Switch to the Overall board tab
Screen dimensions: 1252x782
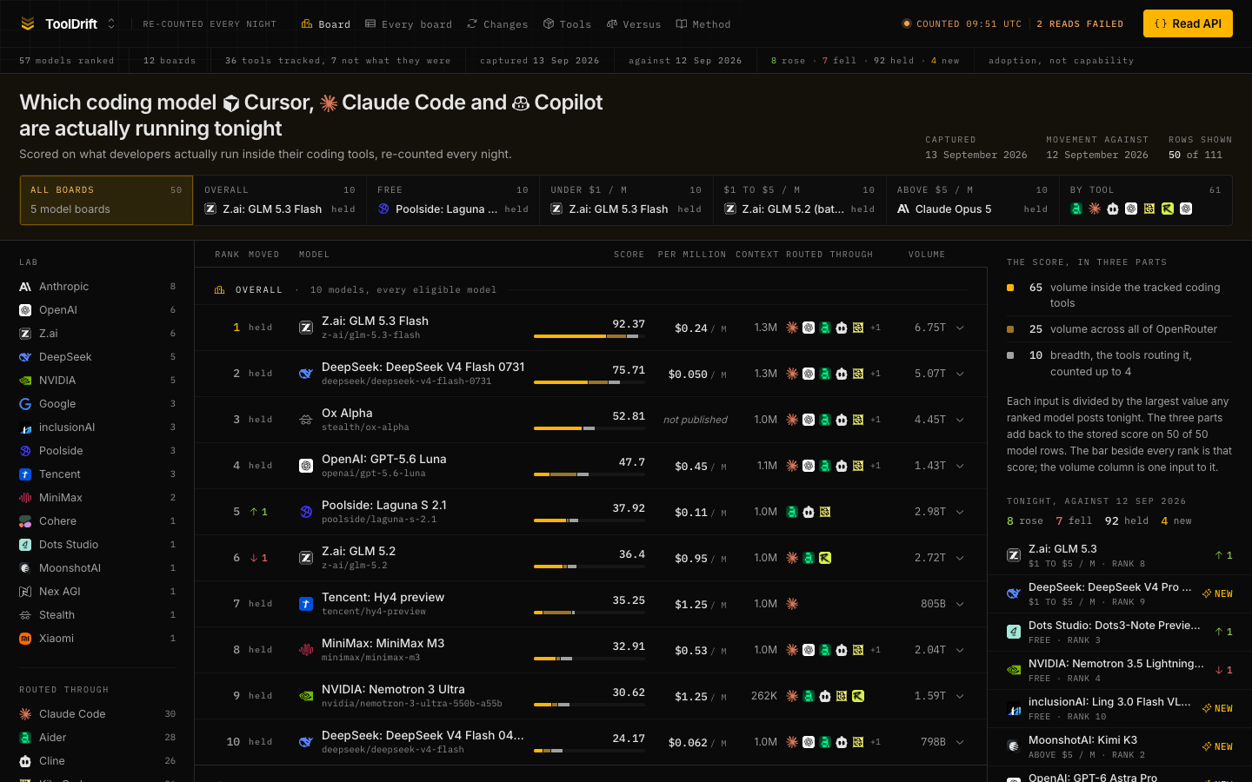pyautogui.click(x=279, y=200)
